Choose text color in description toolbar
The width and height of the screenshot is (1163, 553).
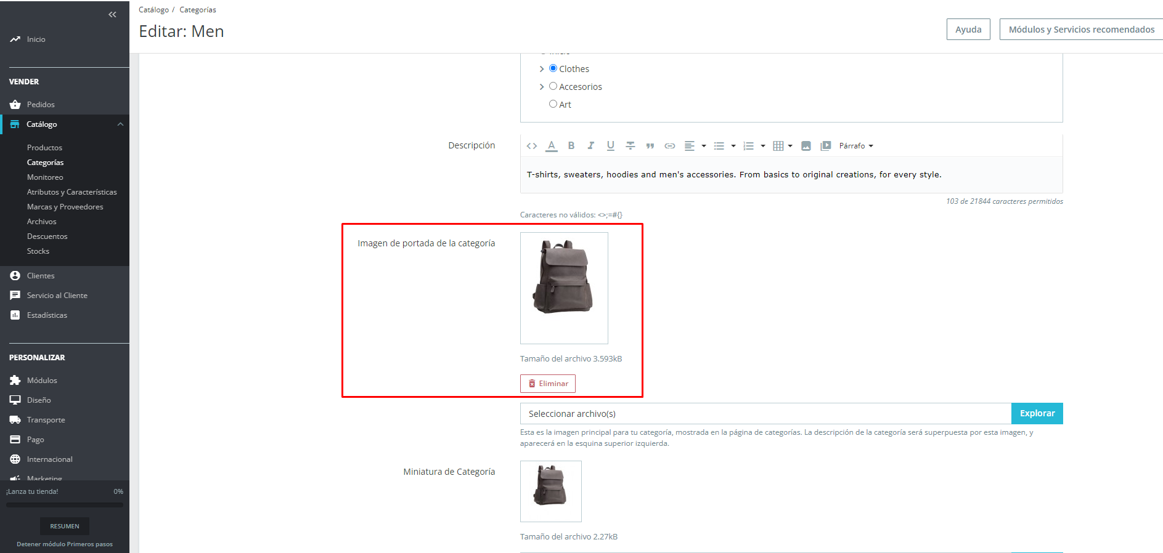(552, 146)
